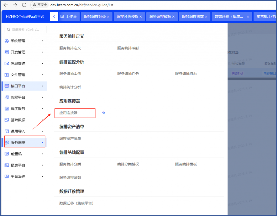Close the 编排分类授权 tab
The width and height of the screenshot is (277, 216).
141,17
